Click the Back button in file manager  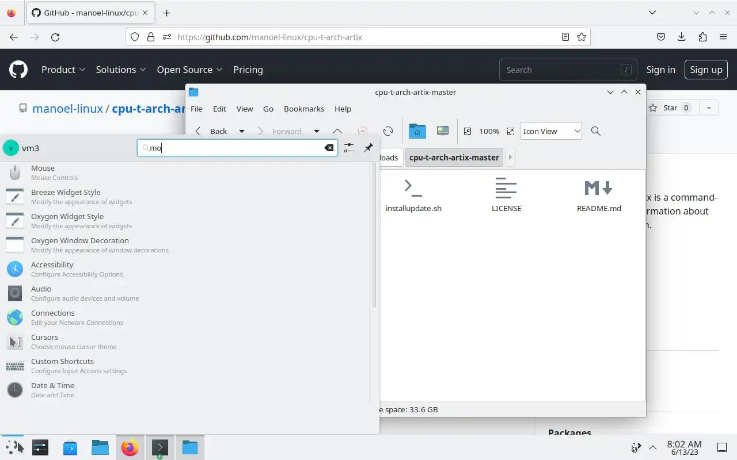tap(211, 131)
